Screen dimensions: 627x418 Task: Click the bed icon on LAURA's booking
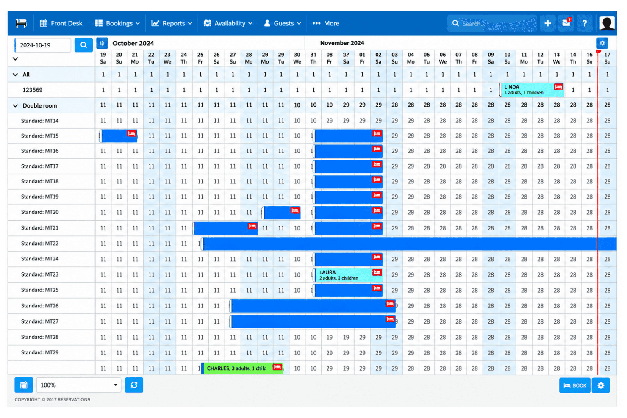(377, 272)
